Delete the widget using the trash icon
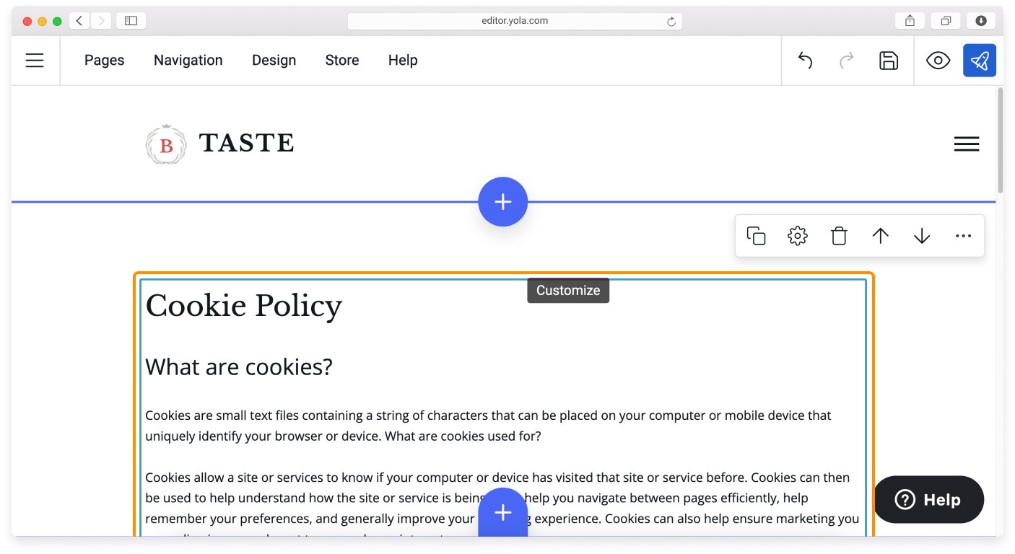The image size is (1015, 554). click(x=839, y=235)
